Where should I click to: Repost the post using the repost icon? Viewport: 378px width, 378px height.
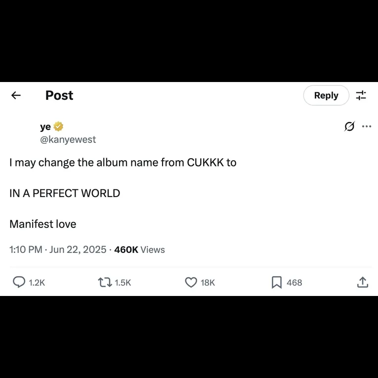105,282
